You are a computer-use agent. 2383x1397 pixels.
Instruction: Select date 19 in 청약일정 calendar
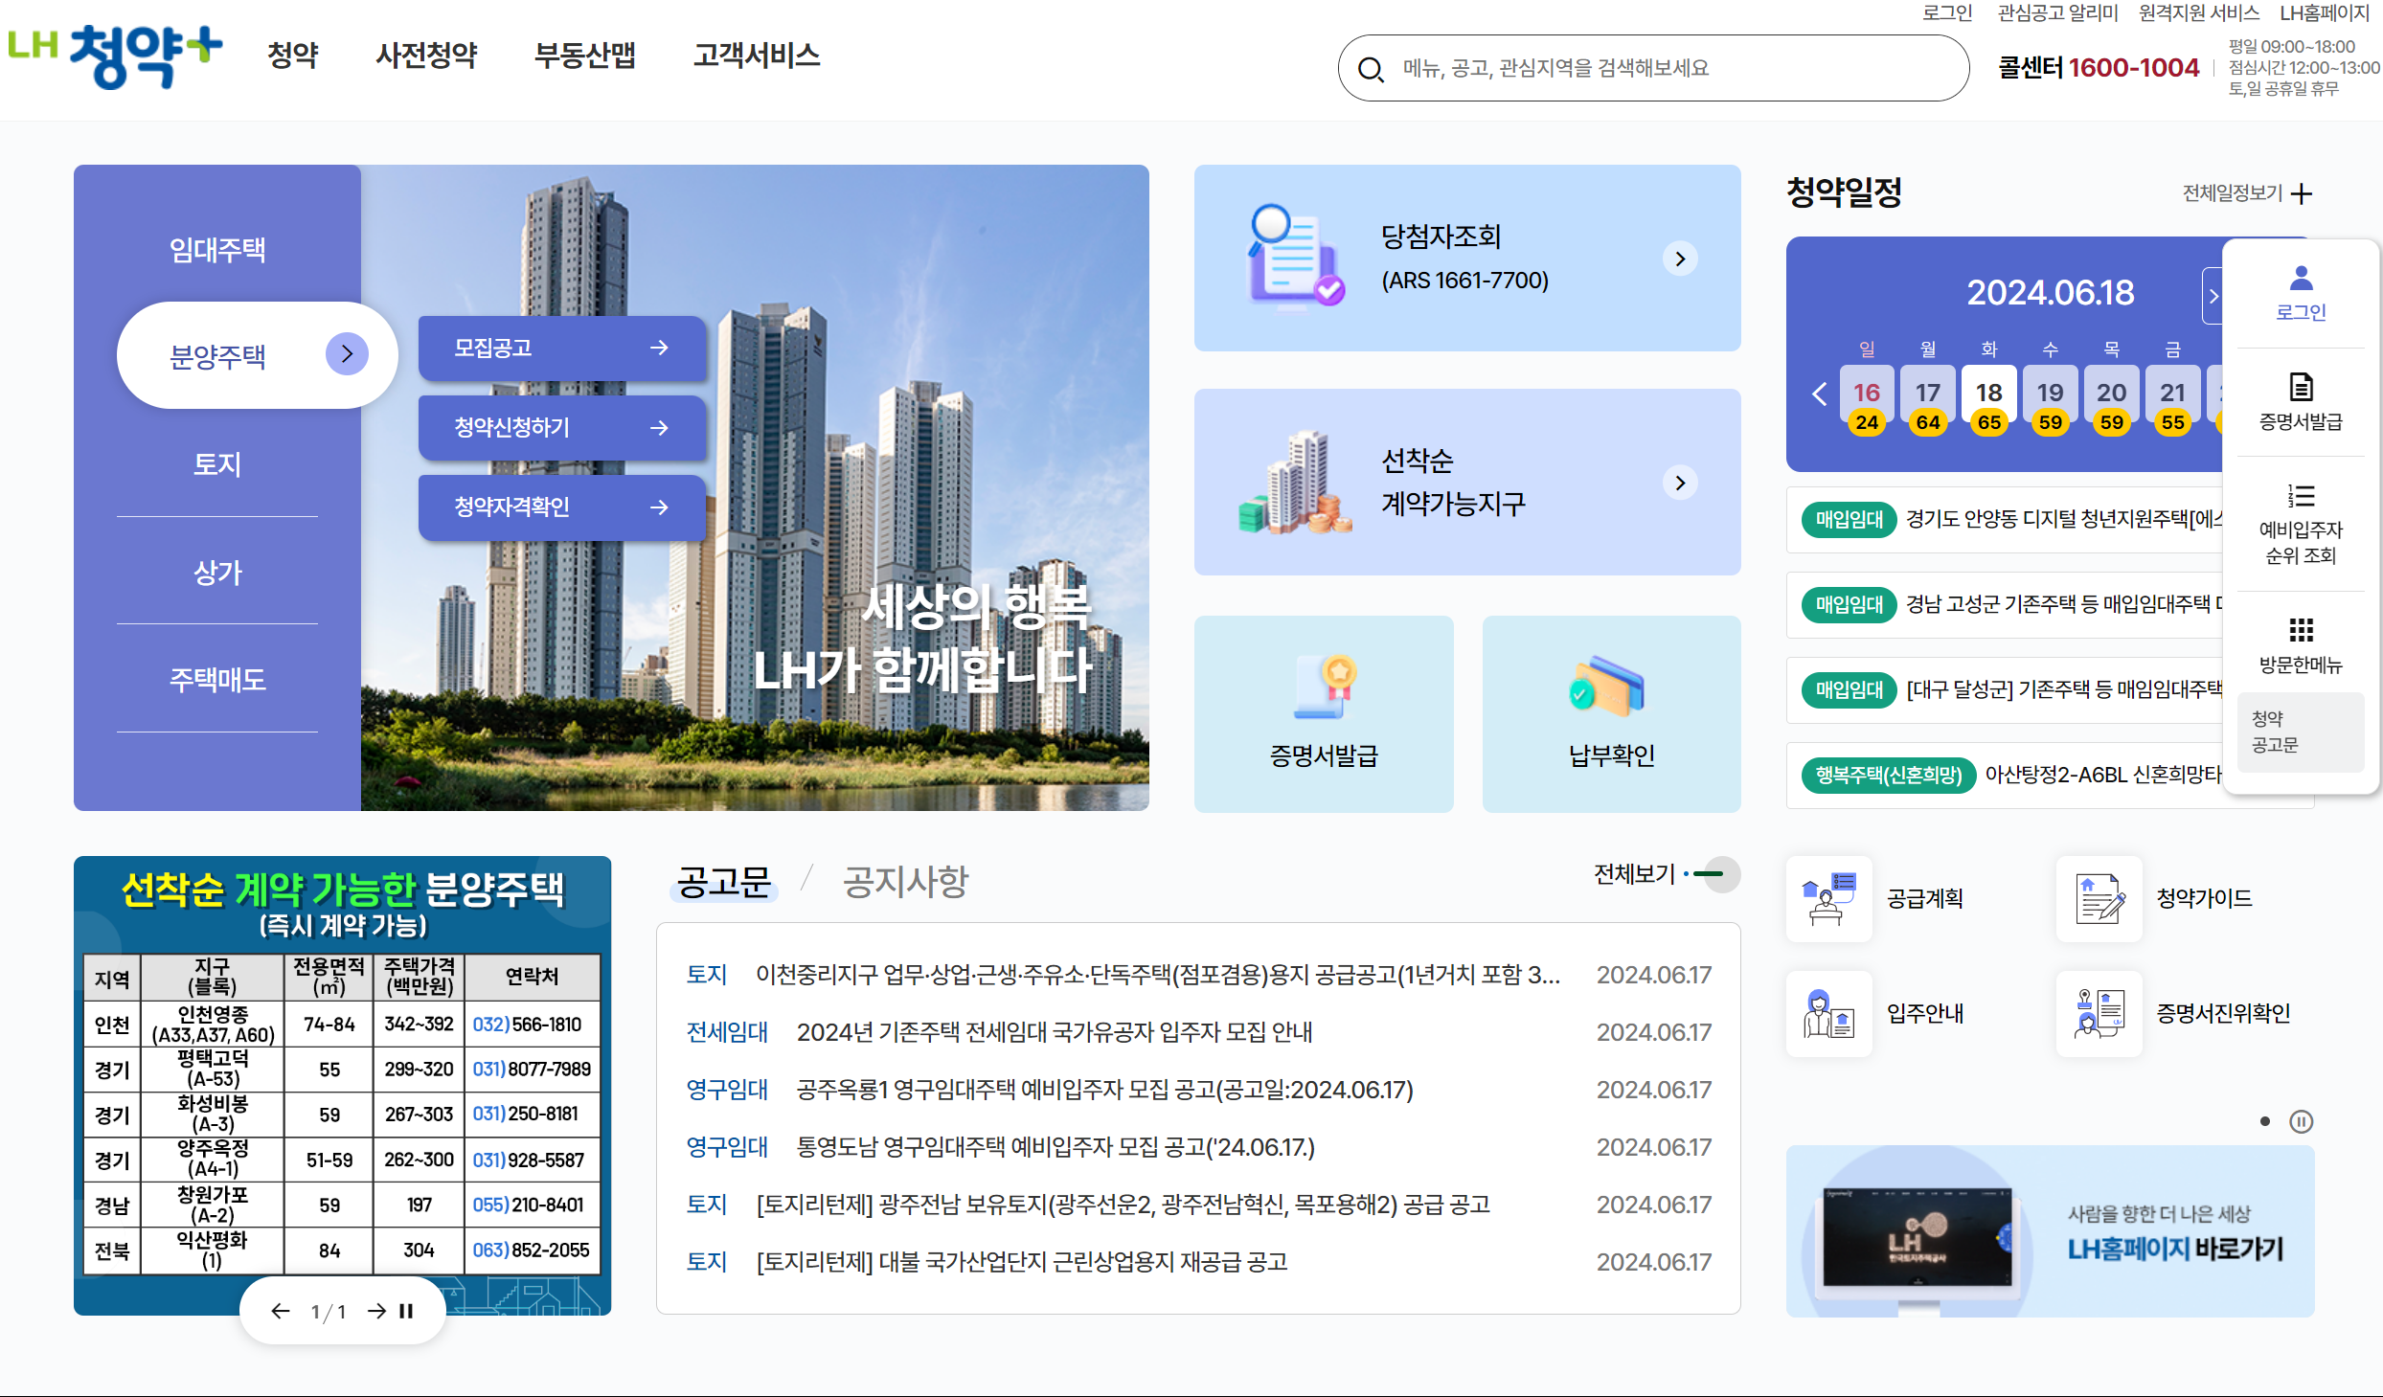click(2050, 393)
